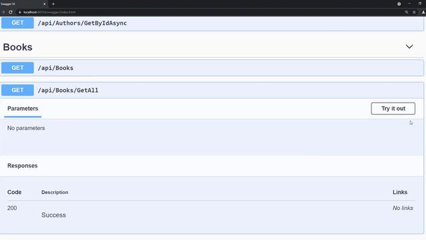Collapse the GET /api/Books/GetAll endpoint

(x=212, y=90)
